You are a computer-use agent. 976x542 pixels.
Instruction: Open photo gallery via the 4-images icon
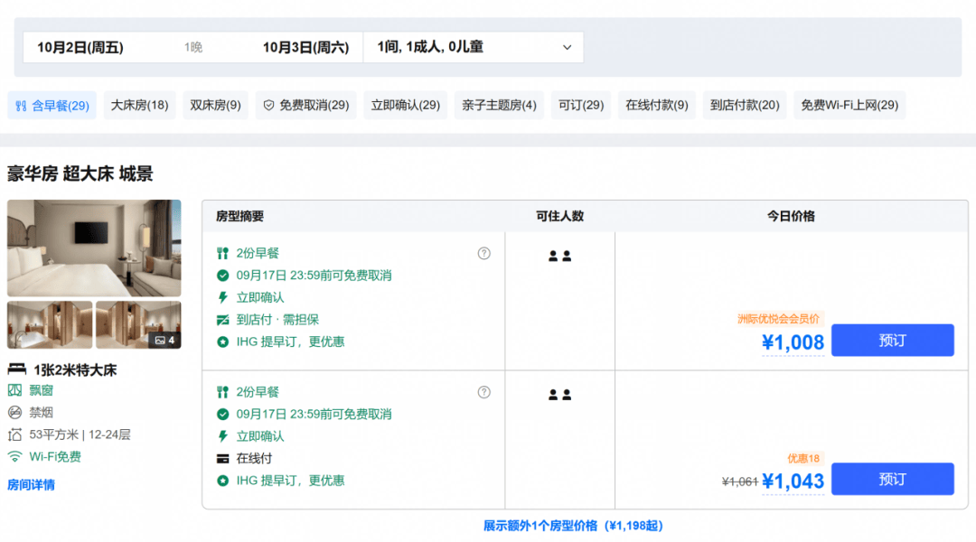[165, 341]
